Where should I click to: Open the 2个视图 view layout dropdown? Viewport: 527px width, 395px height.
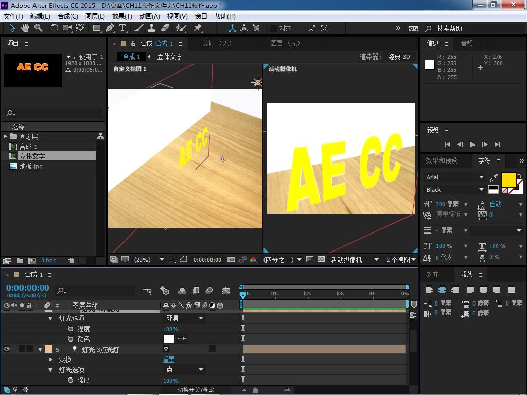pos(401,260)
